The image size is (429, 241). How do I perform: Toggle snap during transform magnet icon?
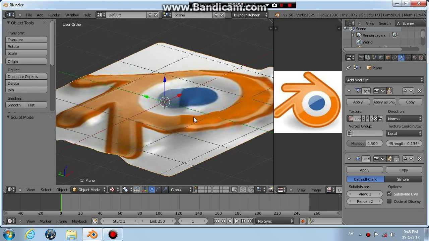pos(251,190)
